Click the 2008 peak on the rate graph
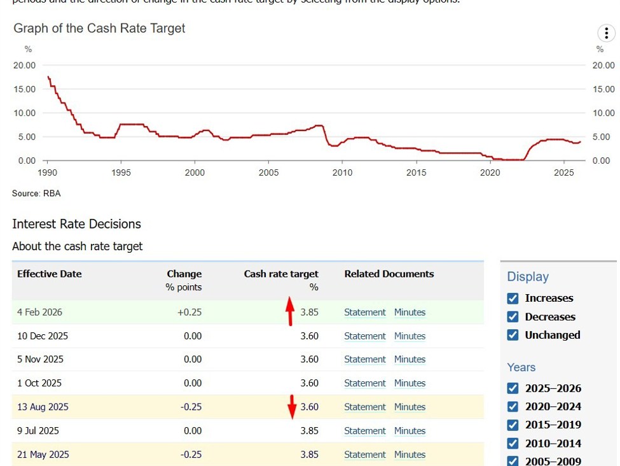Screen dimensions: 620x466 (319, 125)
